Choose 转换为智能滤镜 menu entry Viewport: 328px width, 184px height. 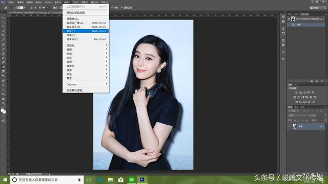86,12
